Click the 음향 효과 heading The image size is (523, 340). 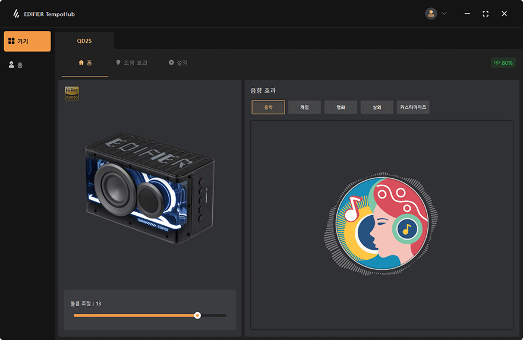(x=263, y=90)
